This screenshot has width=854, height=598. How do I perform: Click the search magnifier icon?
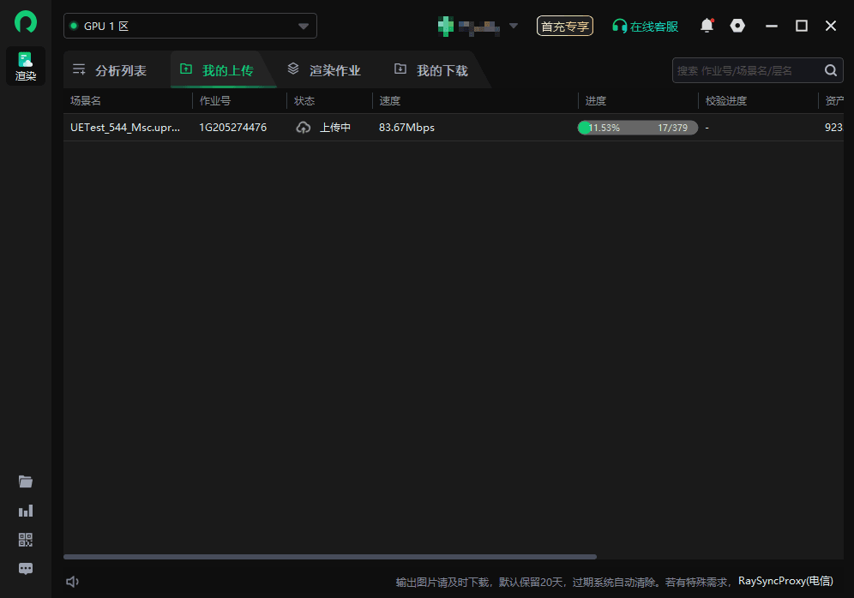[830, 71]
